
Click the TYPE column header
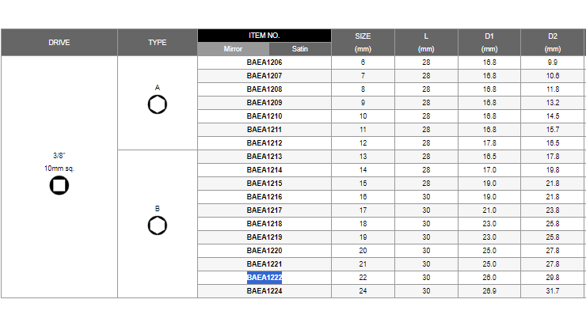click(158, 43)
